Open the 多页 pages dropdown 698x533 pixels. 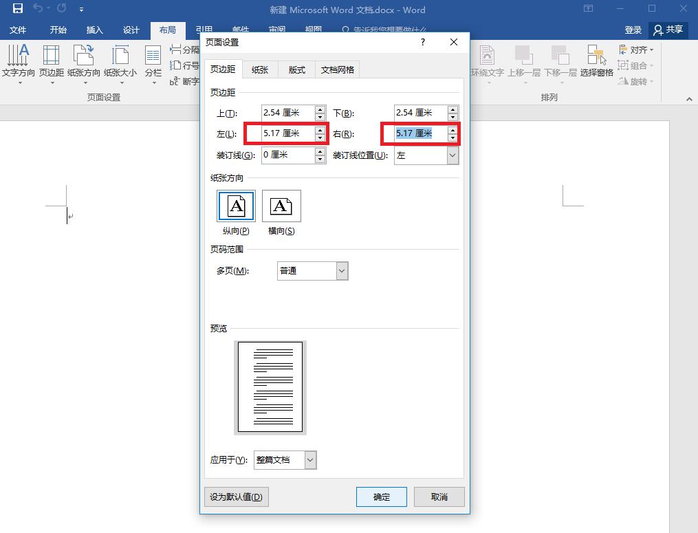(x=342, y=270)
